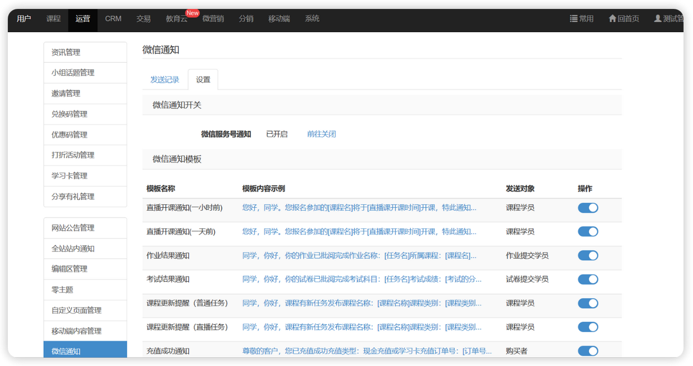Click the 前往关闭 link
Viewport: 693px width, 366px height.
pos(322,134)
